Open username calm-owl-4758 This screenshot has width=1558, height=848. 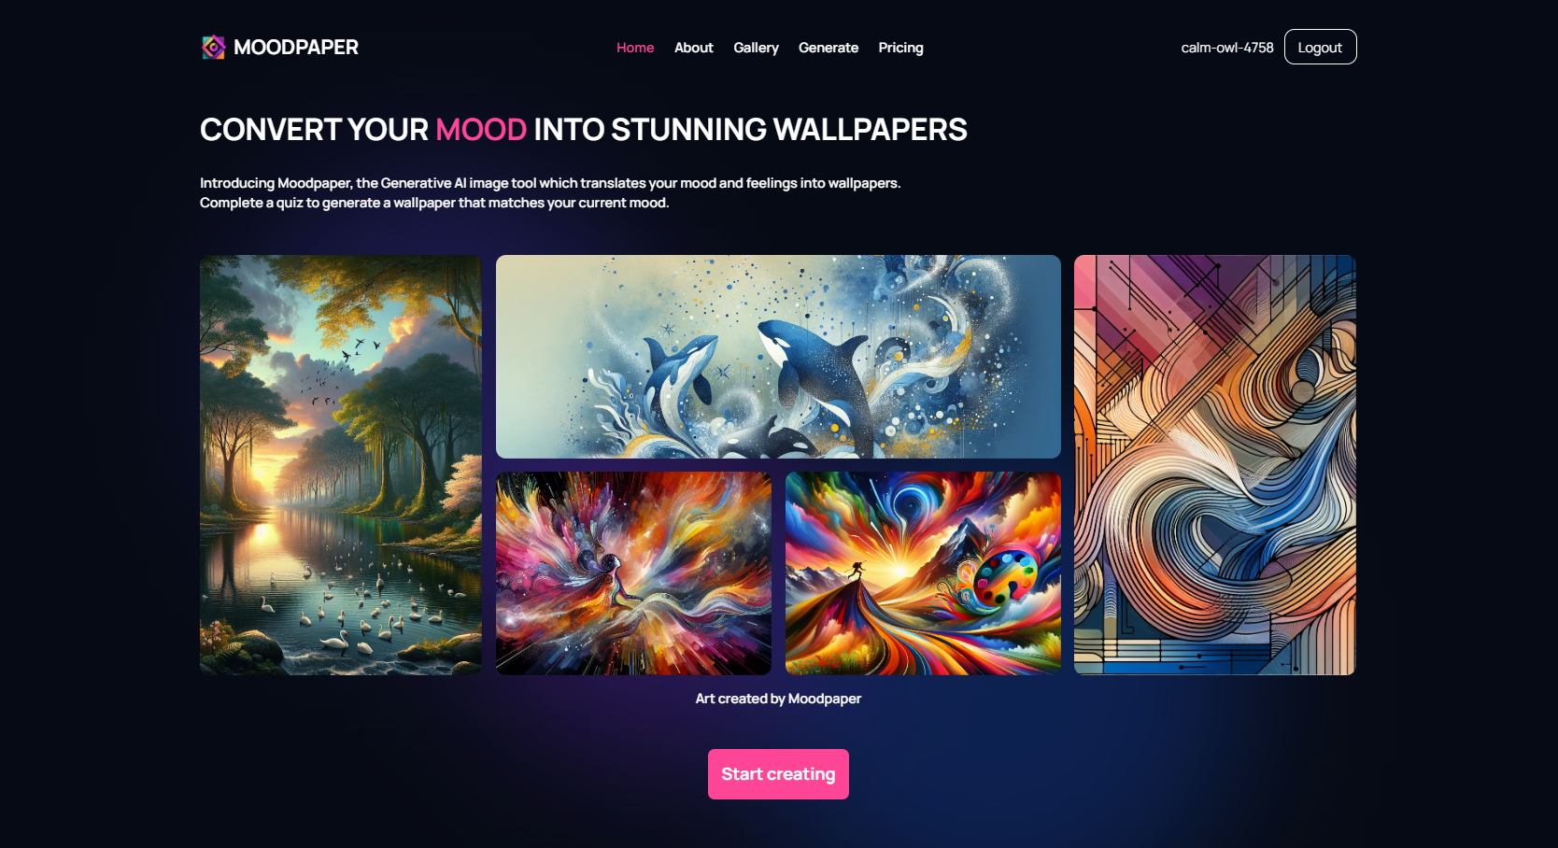(1227, 48)
